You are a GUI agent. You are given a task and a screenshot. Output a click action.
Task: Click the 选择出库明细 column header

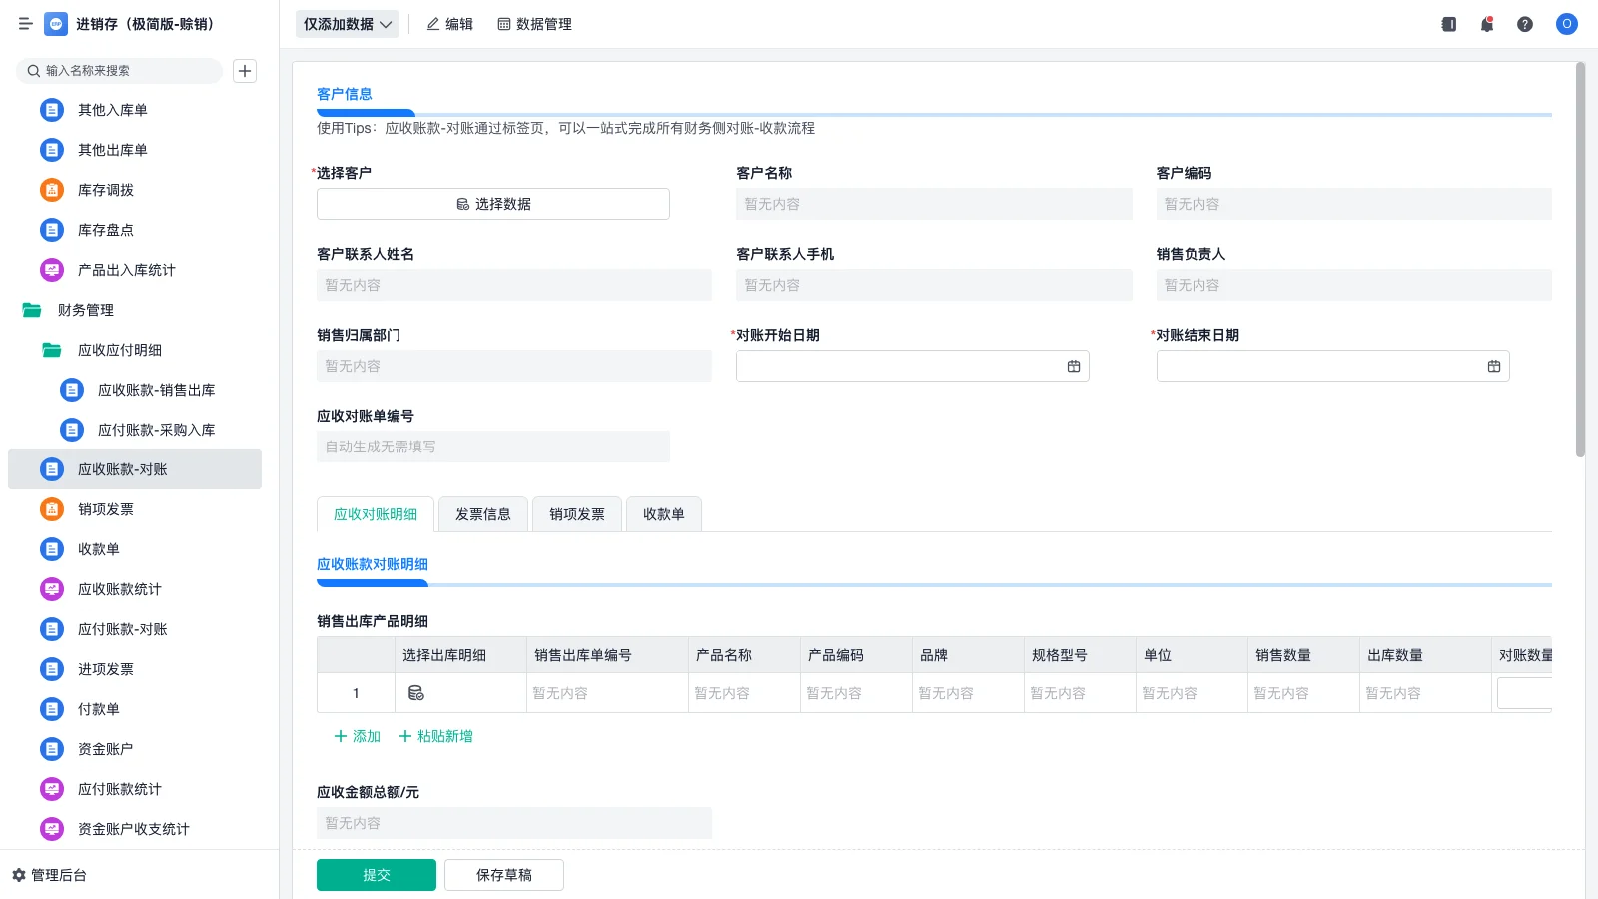(460, 655)
